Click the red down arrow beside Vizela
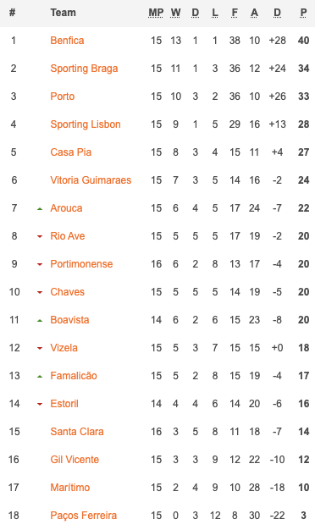The width and height of the screenshot is (315, 530). point(40,348)
